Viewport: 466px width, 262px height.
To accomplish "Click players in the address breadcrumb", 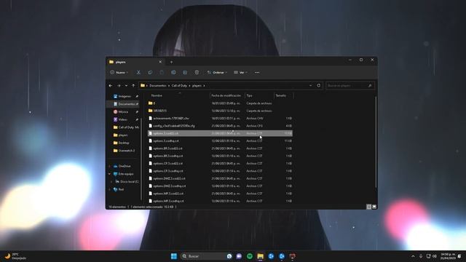I will click(x=197, y=86).
